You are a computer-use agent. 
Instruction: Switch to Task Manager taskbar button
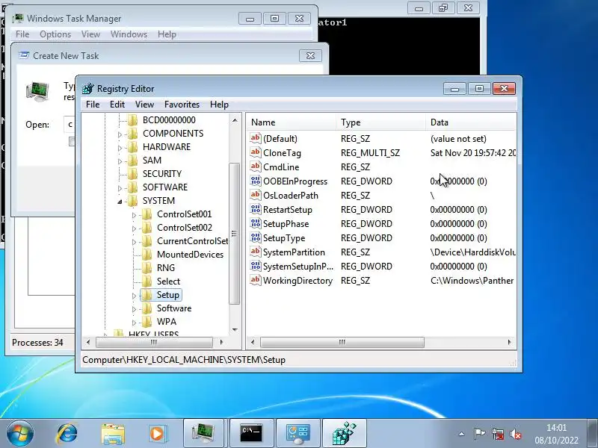pyautogui.click(x=203, y=433)
